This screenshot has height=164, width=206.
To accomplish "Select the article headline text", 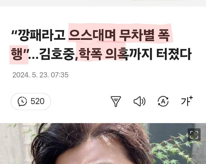I will [x=101, y=45].
